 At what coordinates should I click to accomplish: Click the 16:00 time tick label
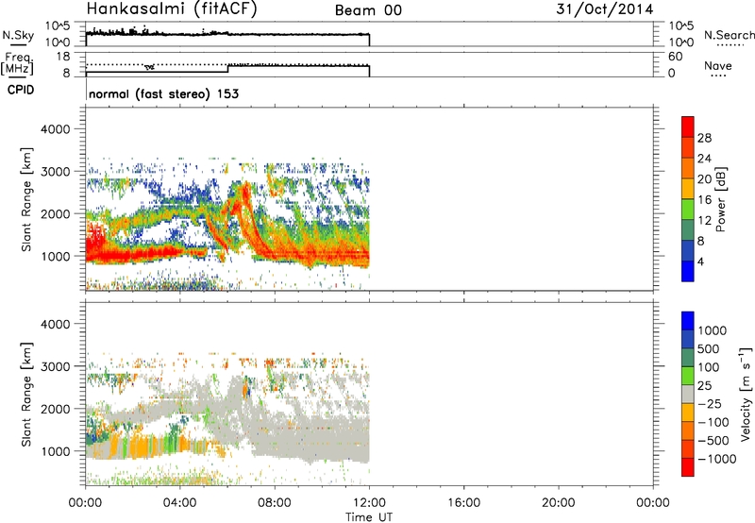(x=463, y=503)
